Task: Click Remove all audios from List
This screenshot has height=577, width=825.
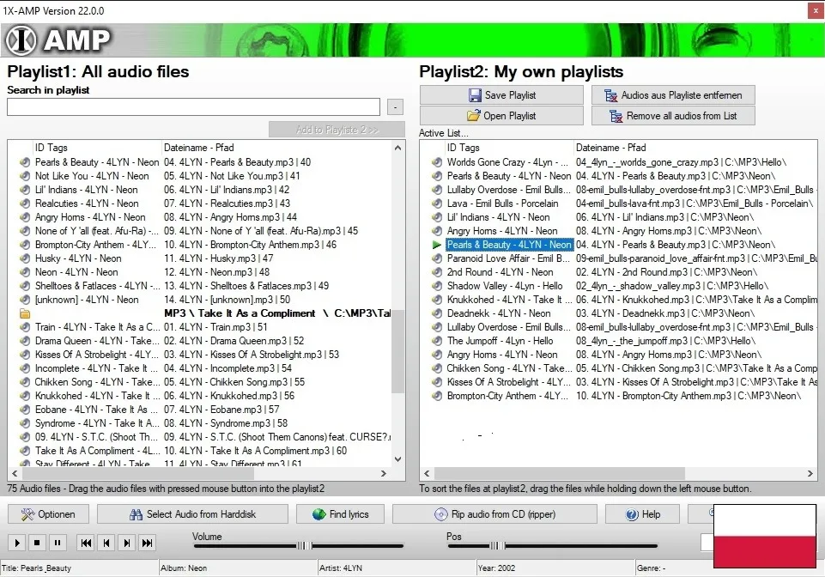Action: coord(672,116)
